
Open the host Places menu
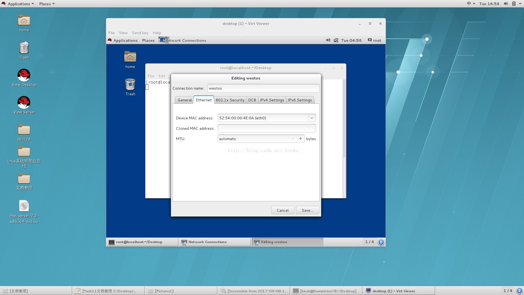[47, 4]
